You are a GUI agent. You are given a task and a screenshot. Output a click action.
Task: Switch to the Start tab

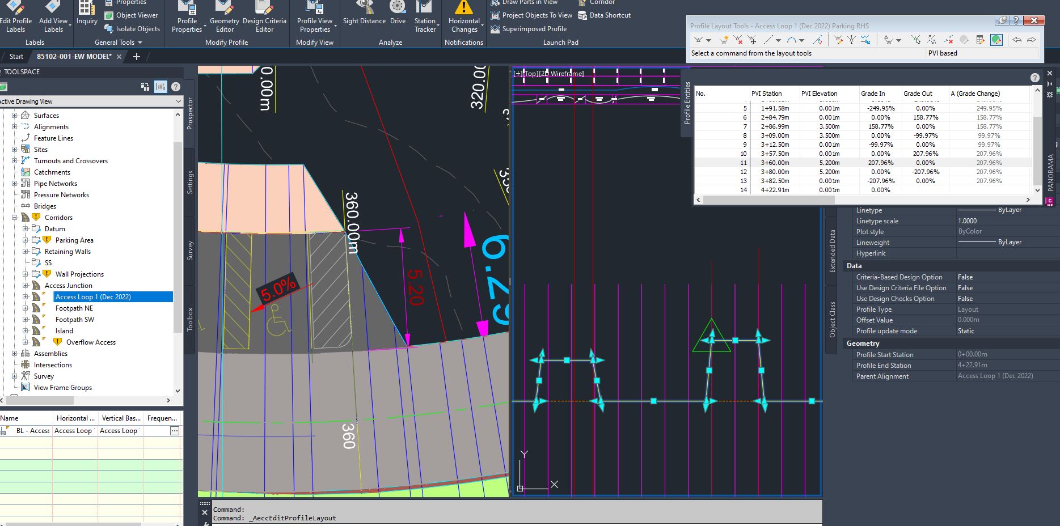pyautogui.click(x=16, y=56)
